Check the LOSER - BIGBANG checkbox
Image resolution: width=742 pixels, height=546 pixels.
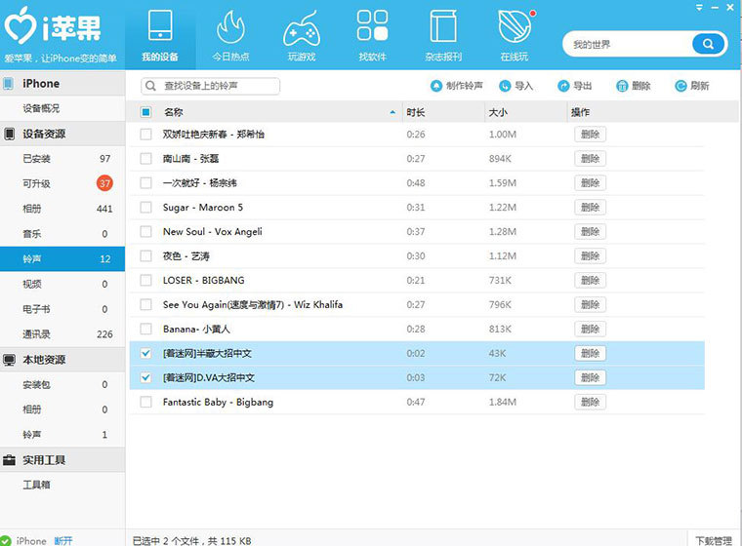[x=145, y=281]
